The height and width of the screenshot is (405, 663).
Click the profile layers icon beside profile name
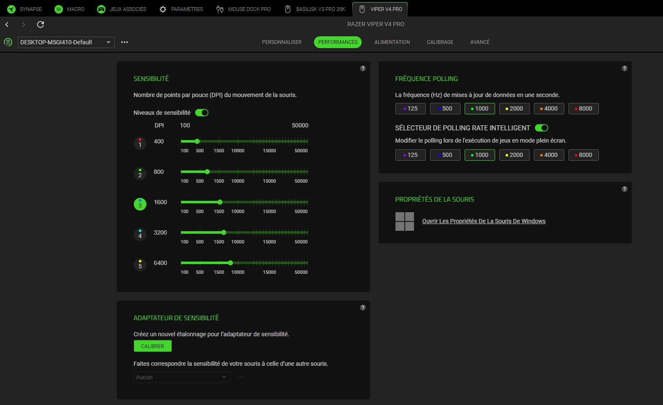[x=8, y=42]
